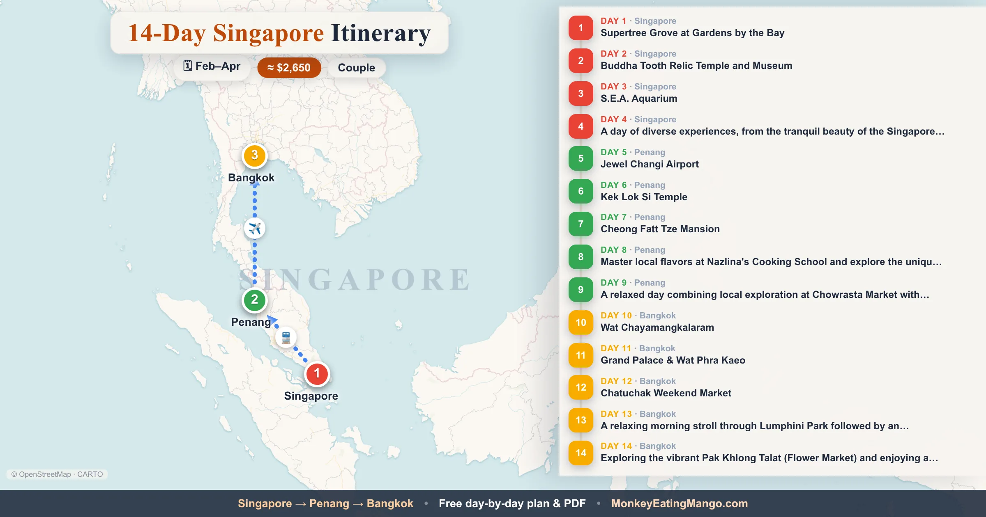Select the 'A day of diverse experiences' entry

(x=772, y=131)
